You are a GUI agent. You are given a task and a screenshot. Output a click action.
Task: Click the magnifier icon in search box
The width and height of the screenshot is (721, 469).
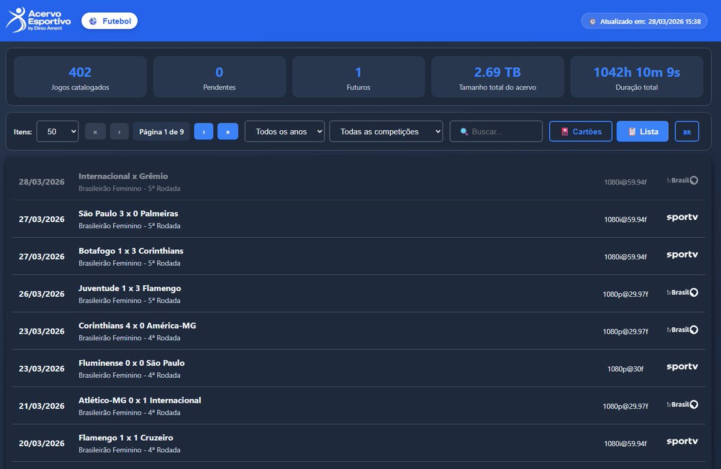[x=464, y=132]
